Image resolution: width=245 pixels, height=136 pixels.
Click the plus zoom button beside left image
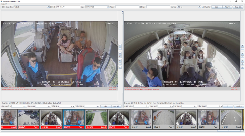click(x=120, y=45)
